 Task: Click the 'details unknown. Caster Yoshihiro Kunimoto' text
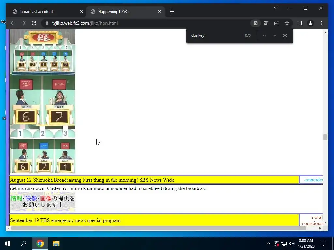coord(109,188)
